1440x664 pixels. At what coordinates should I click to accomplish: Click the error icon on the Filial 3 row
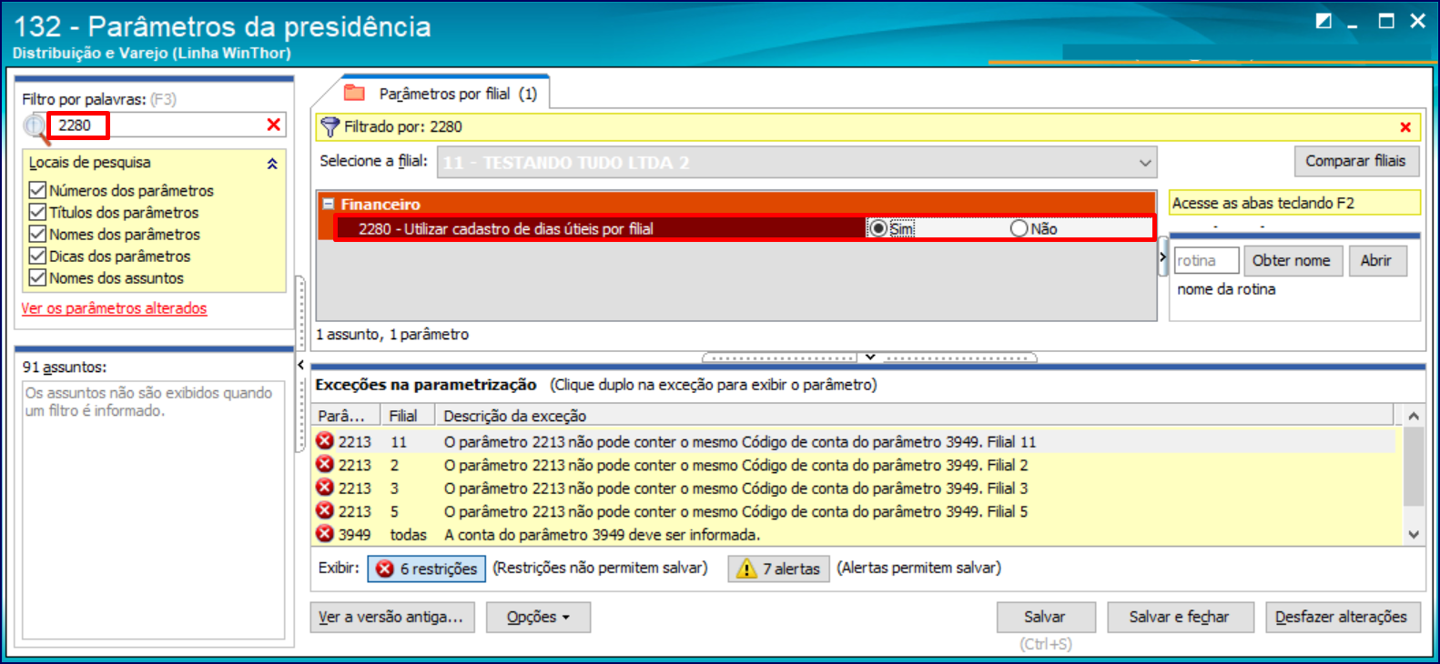click(325, 488)
